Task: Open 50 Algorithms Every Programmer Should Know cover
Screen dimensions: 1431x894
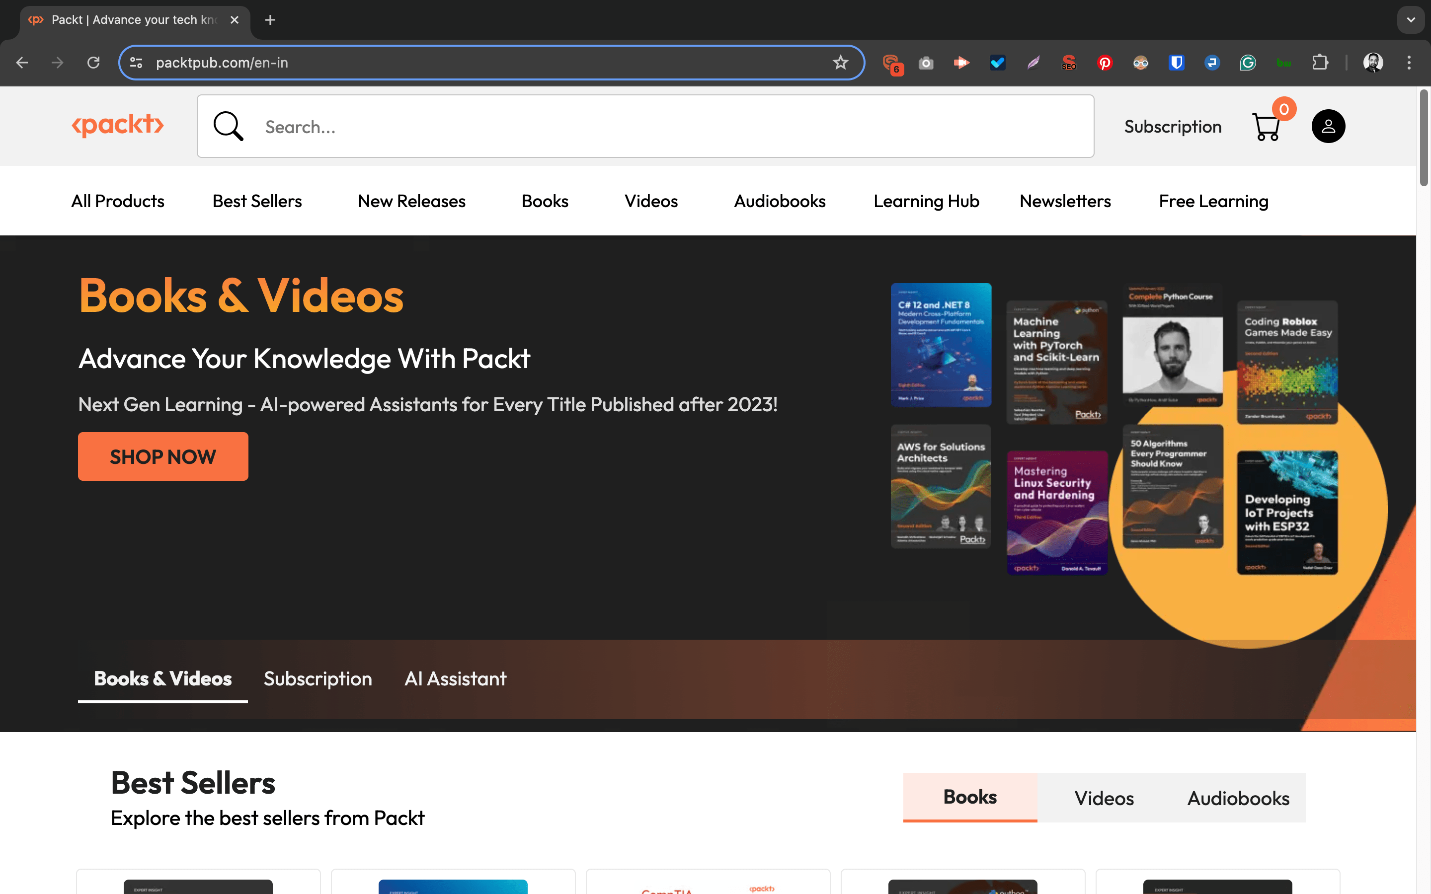Action: pyautogui.click(x=1173, y=486)
